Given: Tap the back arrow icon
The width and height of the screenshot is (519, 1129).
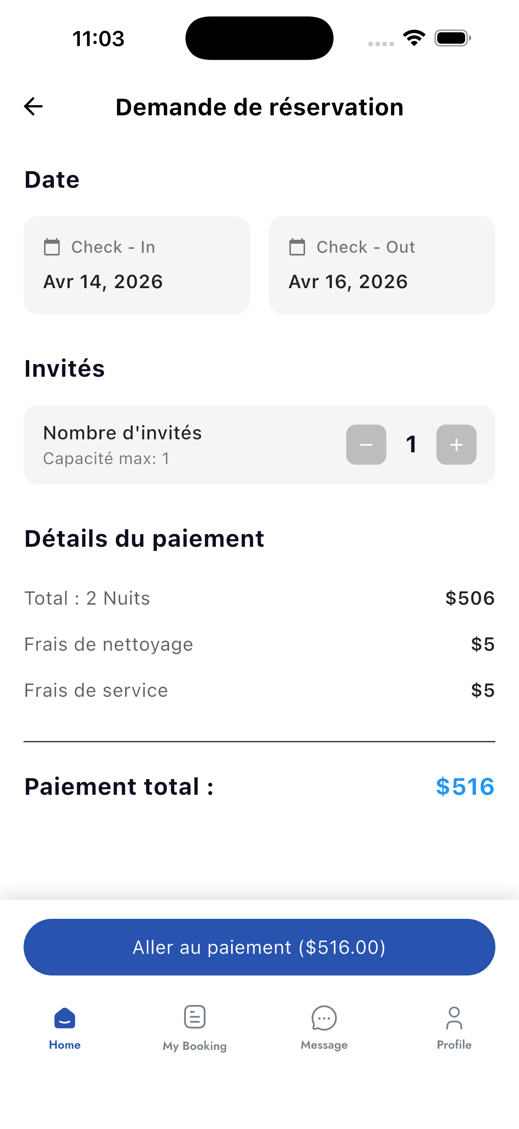Looking at the screenshot, I should coord(33,107).
